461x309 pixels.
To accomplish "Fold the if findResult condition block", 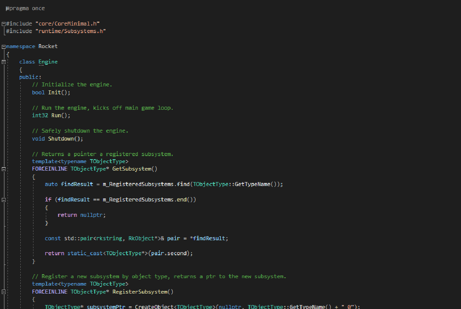I will (4, 200).
